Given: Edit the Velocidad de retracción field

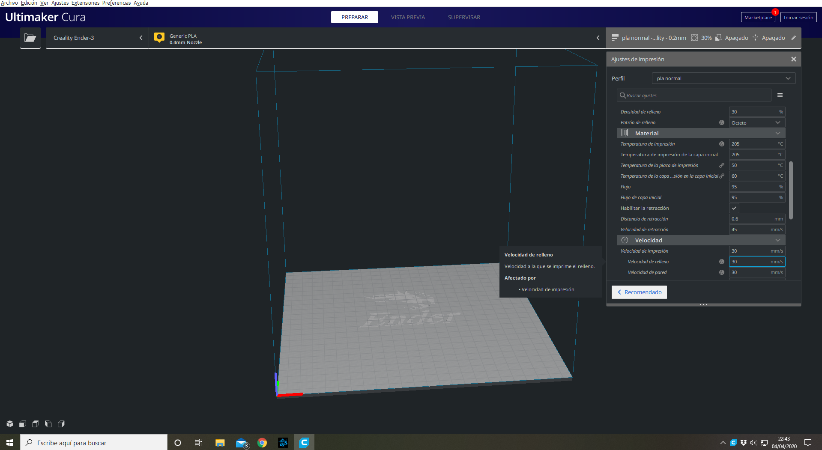Looking at the screenshot, I should [x=757, y=229].
